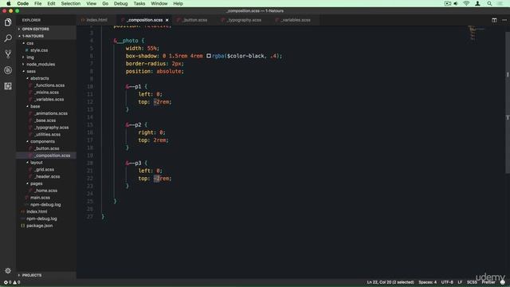Collapse the sass folder

coord(46,71)
